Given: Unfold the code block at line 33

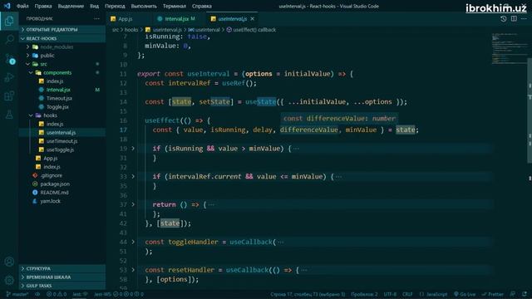Looking at the screenshot, I should tap(133, 177).
